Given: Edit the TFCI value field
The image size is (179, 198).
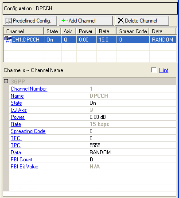Looking at the screenshot, I should click(x=132, y=138).
